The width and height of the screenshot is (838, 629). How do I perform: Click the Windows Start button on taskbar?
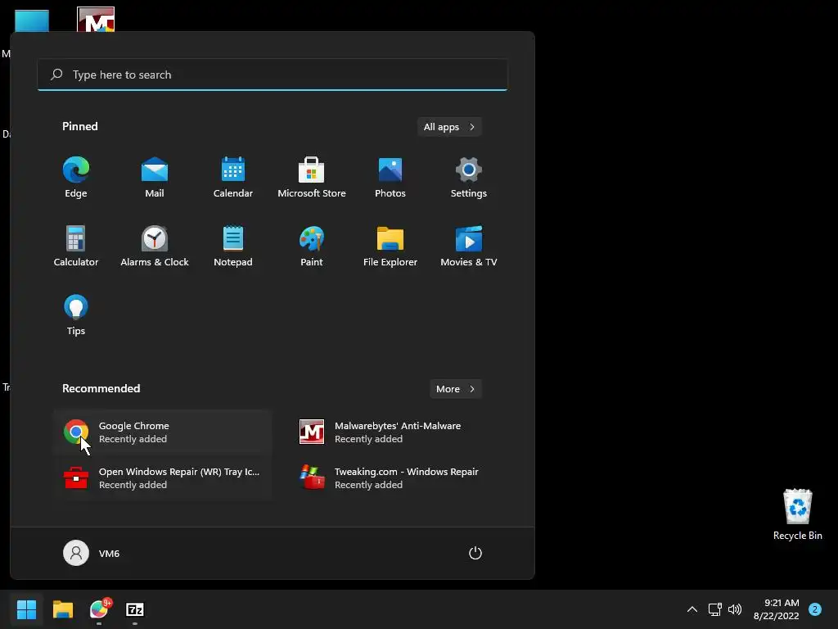(x=26, y=609)
